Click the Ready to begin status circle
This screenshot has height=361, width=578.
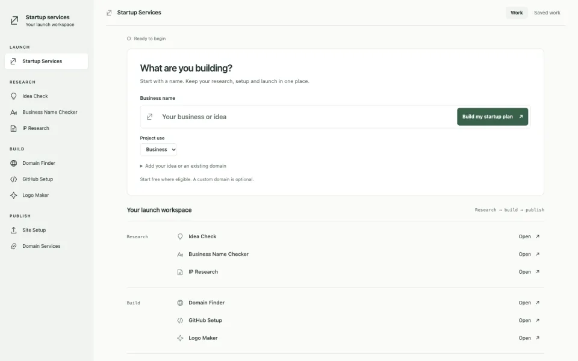129,39
